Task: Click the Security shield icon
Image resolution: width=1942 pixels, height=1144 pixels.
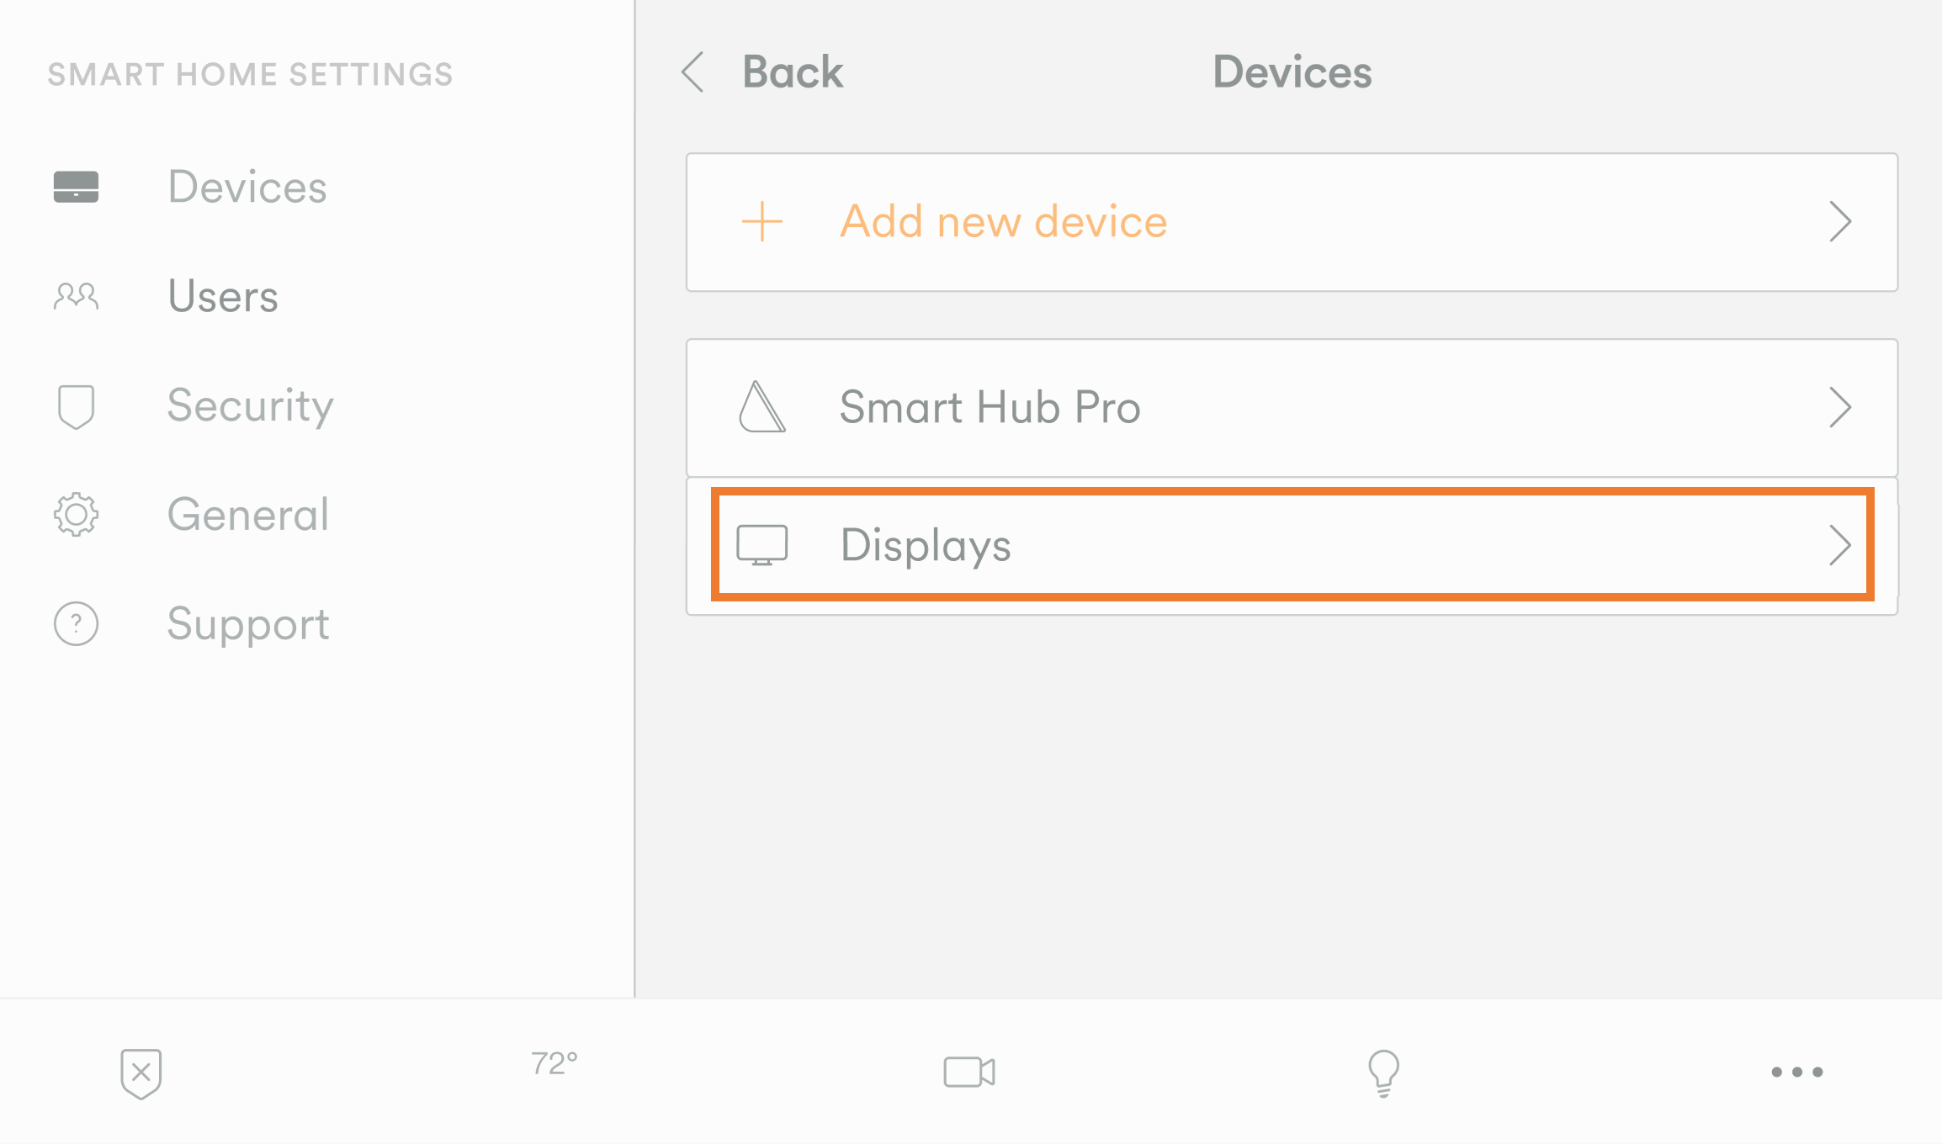Action: 76,405
